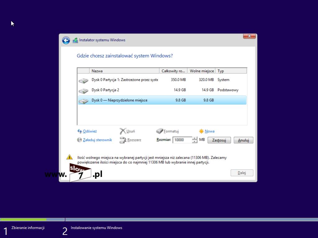Create a new partition with Nowa
Screen dimensions: 318x238
210,131
